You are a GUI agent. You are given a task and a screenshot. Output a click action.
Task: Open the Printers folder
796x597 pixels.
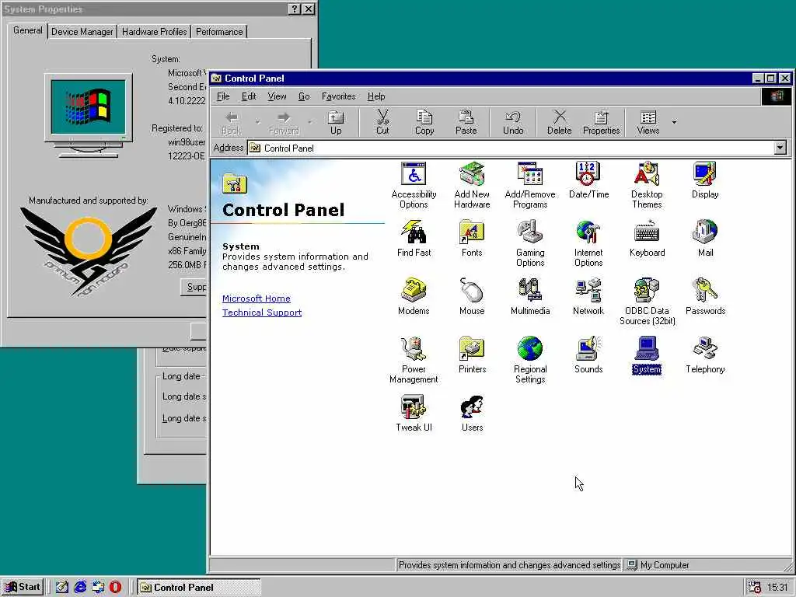[x=472, y=355]
